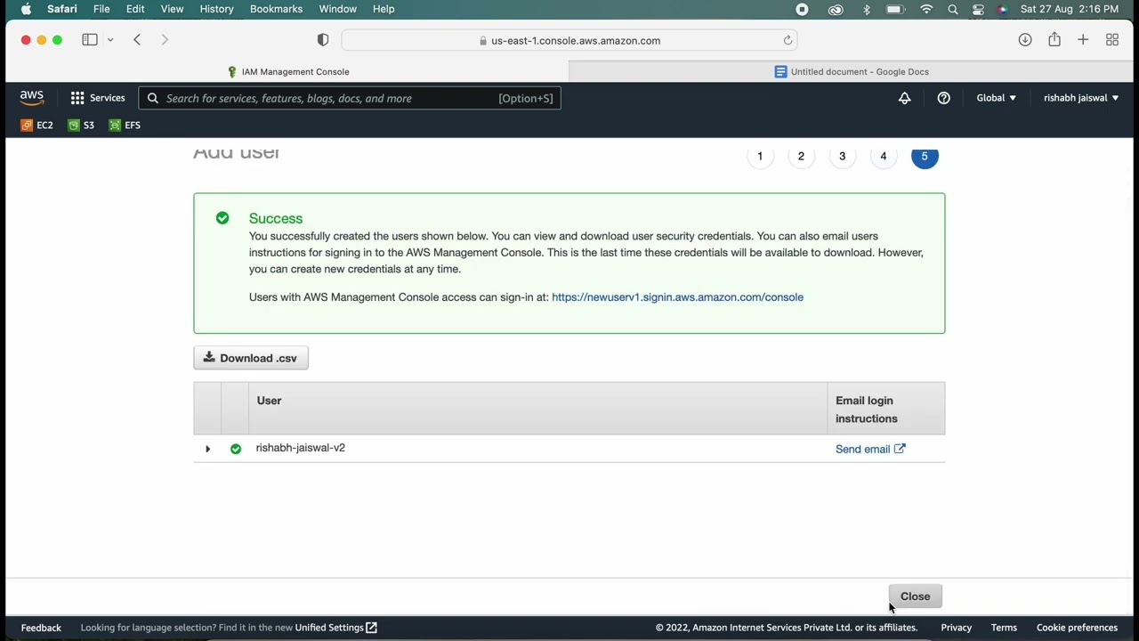Image resolution: width=1139 pixels, height=641 pixels.
Task: Open the Terms link
Action: point(1004,628)
